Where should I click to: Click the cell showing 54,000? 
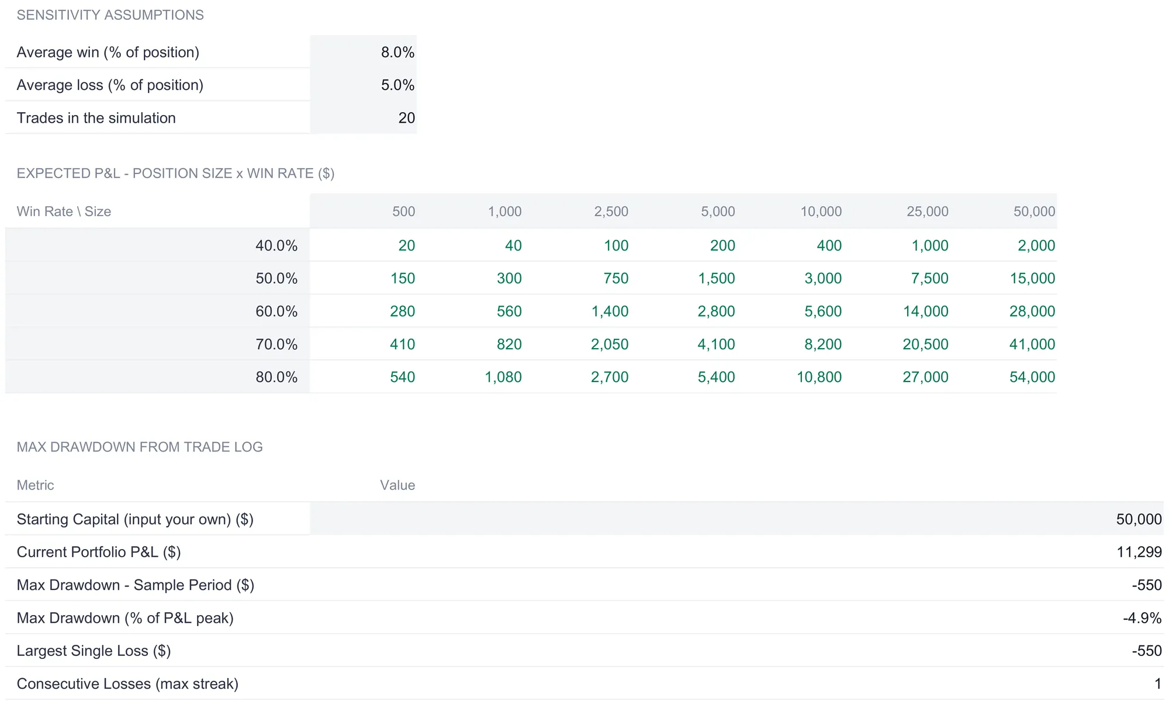1033,376
